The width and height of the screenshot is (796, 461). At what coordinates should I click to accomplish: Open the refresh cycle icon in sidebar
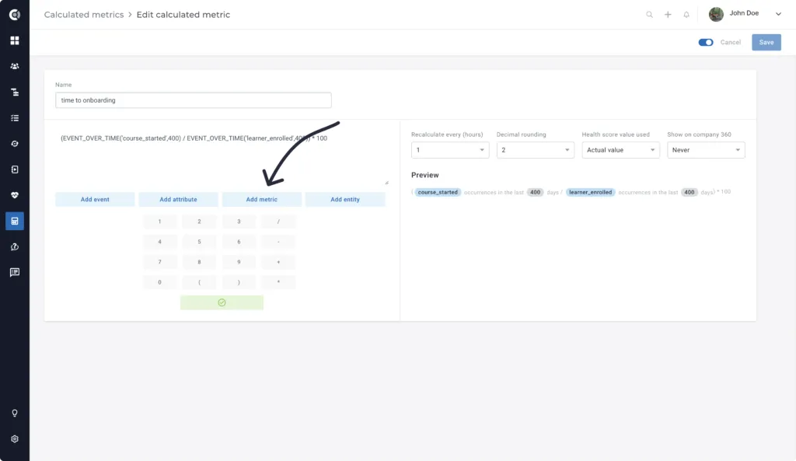15,144
